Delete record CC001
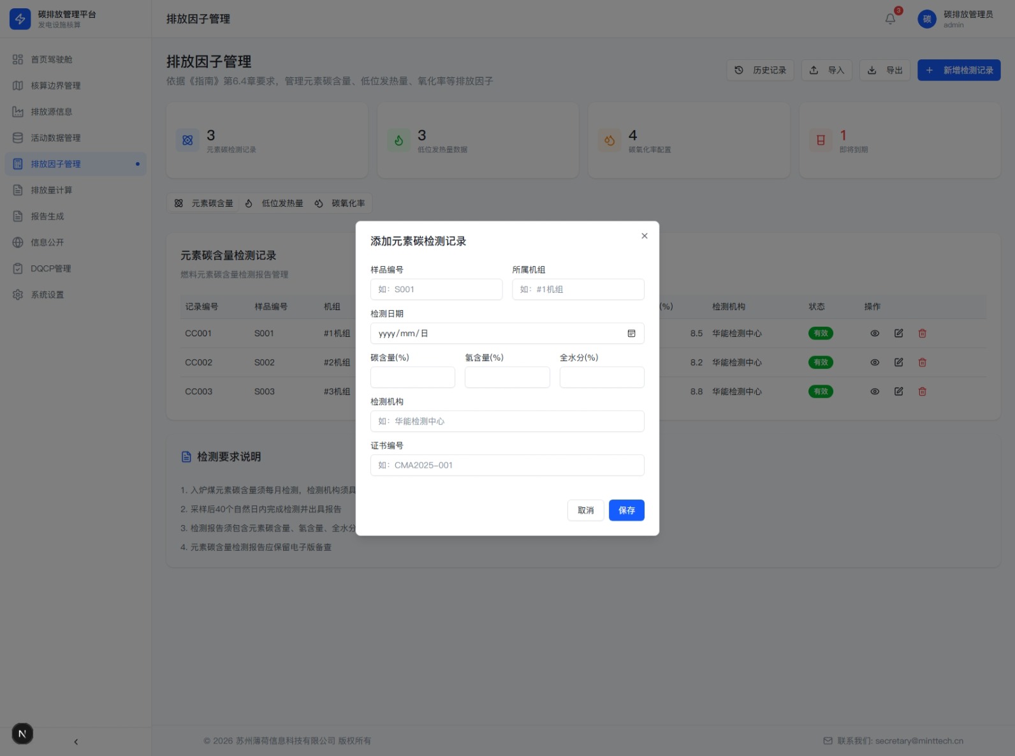 (922, 334)
